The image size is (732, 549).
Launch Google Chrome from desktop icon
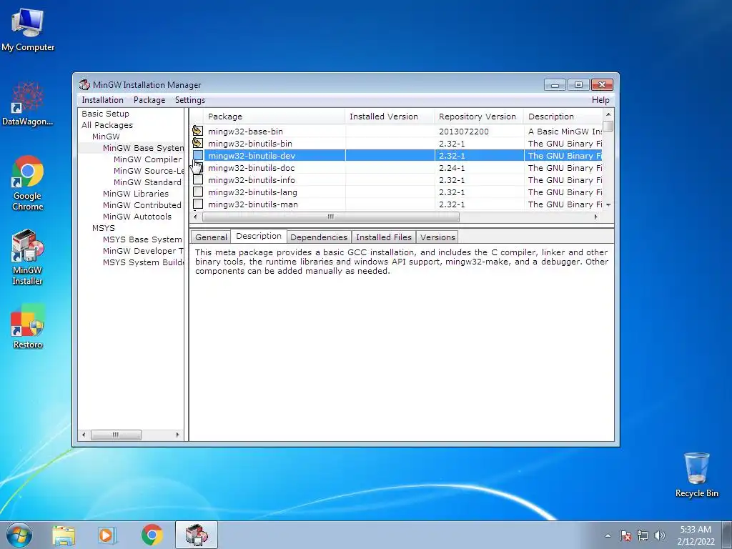pyautogui.click(x=28, y=183)
